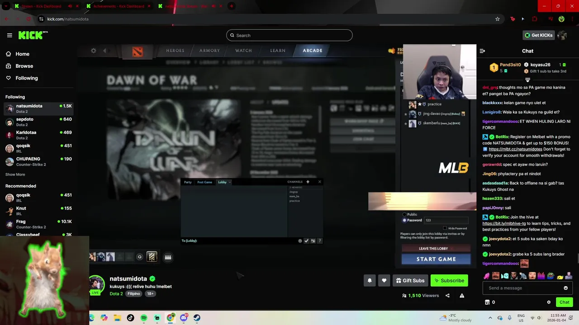Open the Kick hamburger sidebar menu

pos(9,35)
